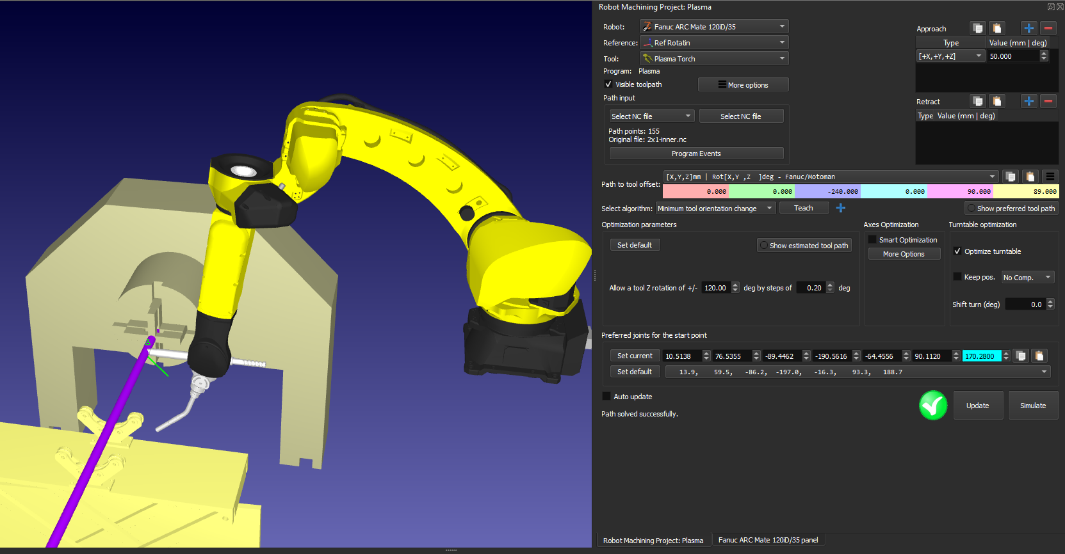Uncheck Visible toolpath checkbox
Image resolution: width=1065 pixels, height=554 pixels.
(x=608, y=84)
